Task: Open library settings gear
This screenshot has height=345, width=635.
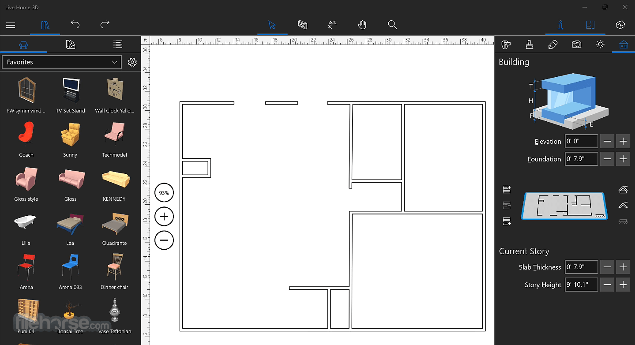Action: click(x=132, y=62)
